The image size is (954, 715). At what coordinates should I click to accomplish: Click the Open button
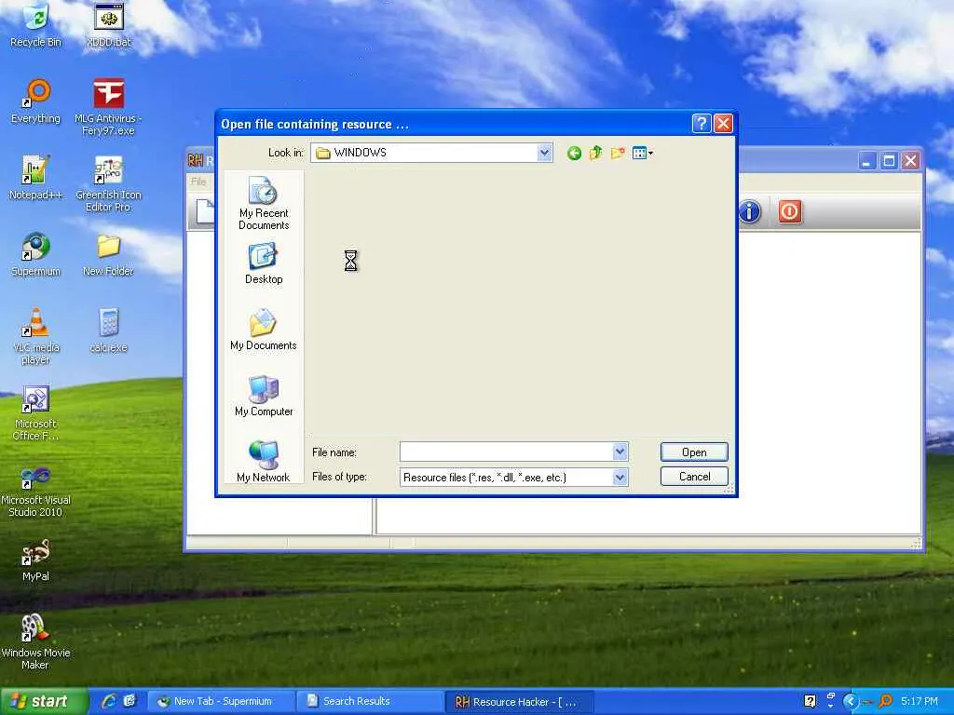[694, 452]
